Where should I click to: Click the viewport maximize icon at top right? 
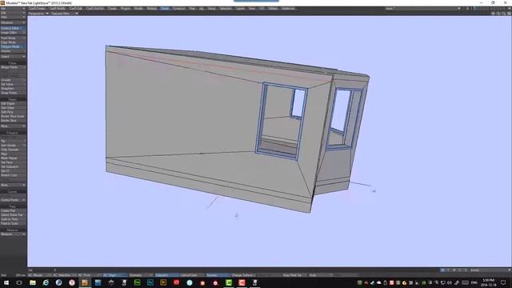pyautogui.click(x=509, y=14)
